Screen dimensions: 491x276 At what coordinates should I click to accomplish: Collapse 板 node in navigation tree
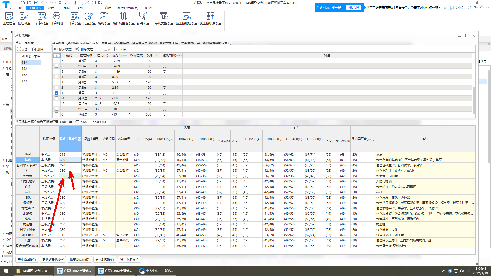pos(4,172)
